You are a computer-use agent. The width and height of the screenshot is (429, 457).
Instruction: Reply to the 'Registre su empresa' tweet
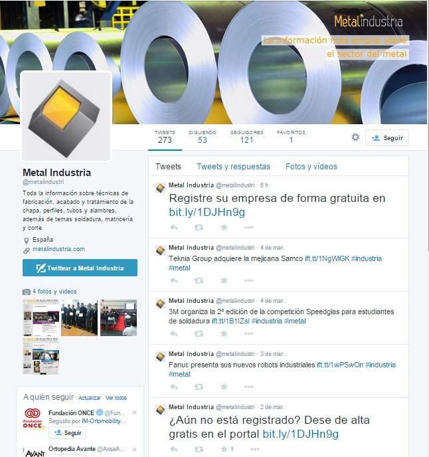[174, 227]
